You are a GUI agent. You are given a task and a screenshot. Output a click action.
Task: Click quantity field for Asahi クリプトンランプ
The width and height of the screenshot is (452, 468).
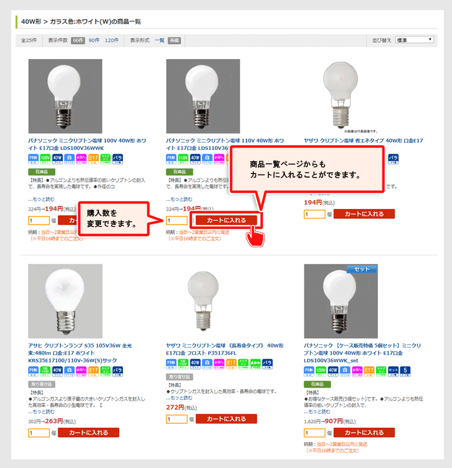(x=39, y=433)
